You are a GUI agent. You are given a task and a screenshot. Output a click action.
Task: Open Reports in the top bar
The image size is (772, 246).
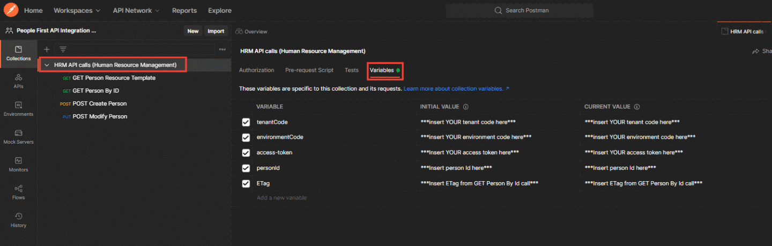(184, 10)
